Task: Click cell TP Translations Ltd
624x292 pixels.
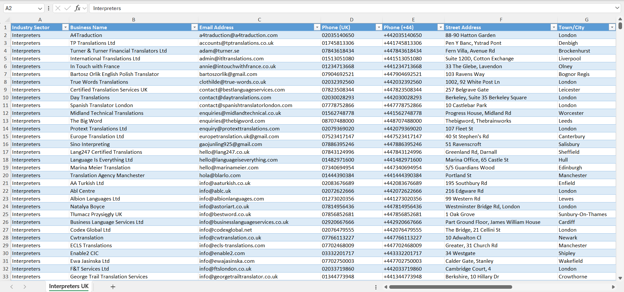Action: (134, 43)
